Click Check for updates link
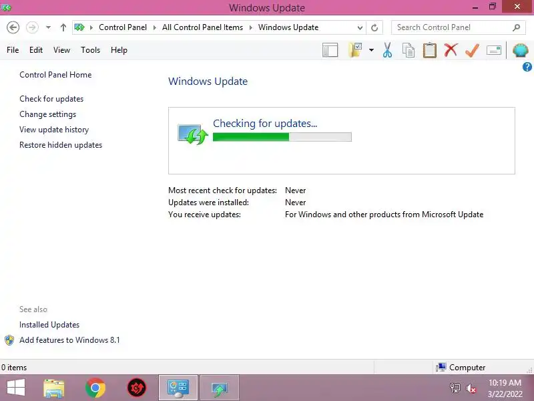Image resolution: width=534 pixels, height=401 pixels. (51, 99)
